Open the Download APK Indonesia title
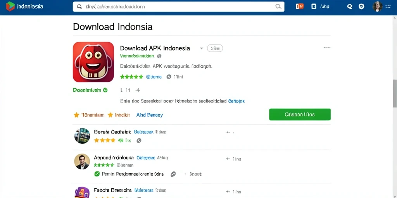 pos(155,48)
